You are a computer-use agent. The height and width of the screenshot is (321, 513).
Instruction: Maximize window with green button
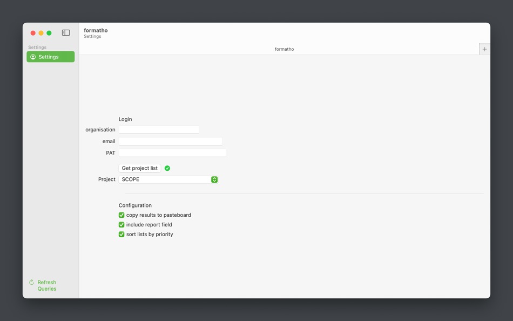tap(49, 33)
